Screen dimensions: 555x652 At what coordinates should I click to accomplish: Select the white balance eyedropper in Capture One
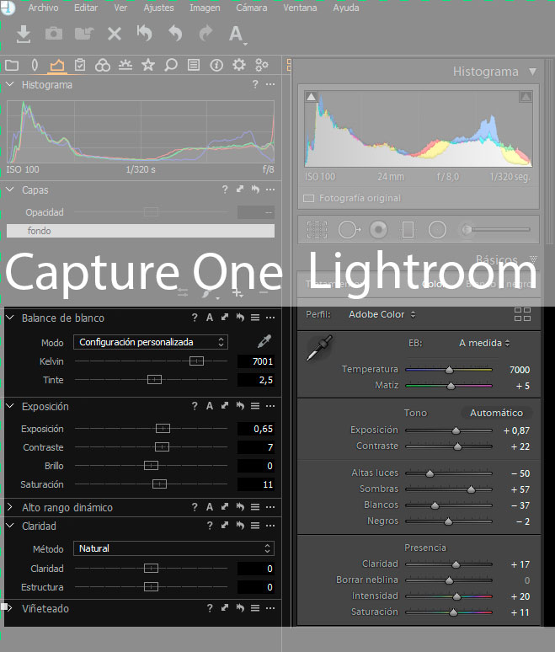(x=264, y=341)
